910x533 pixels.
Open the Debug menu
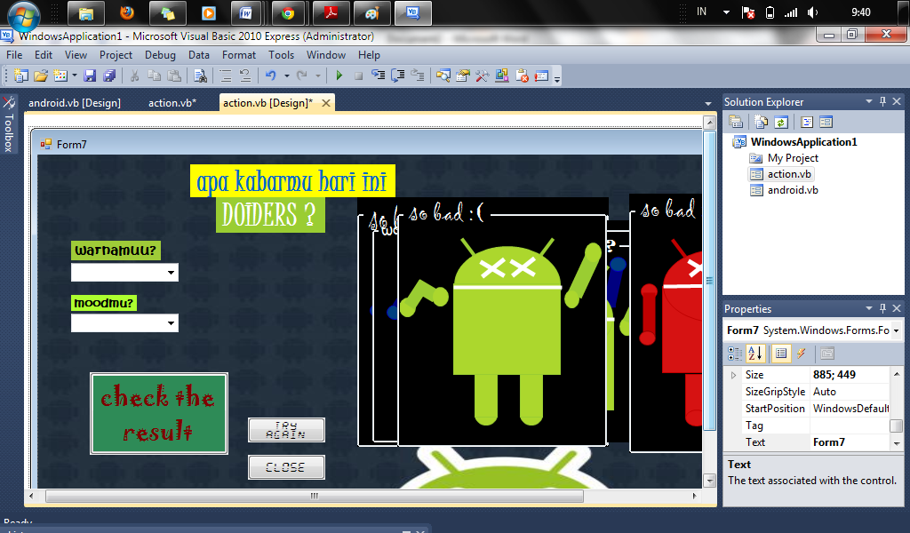pyautogui.click(x=160, y=54)
